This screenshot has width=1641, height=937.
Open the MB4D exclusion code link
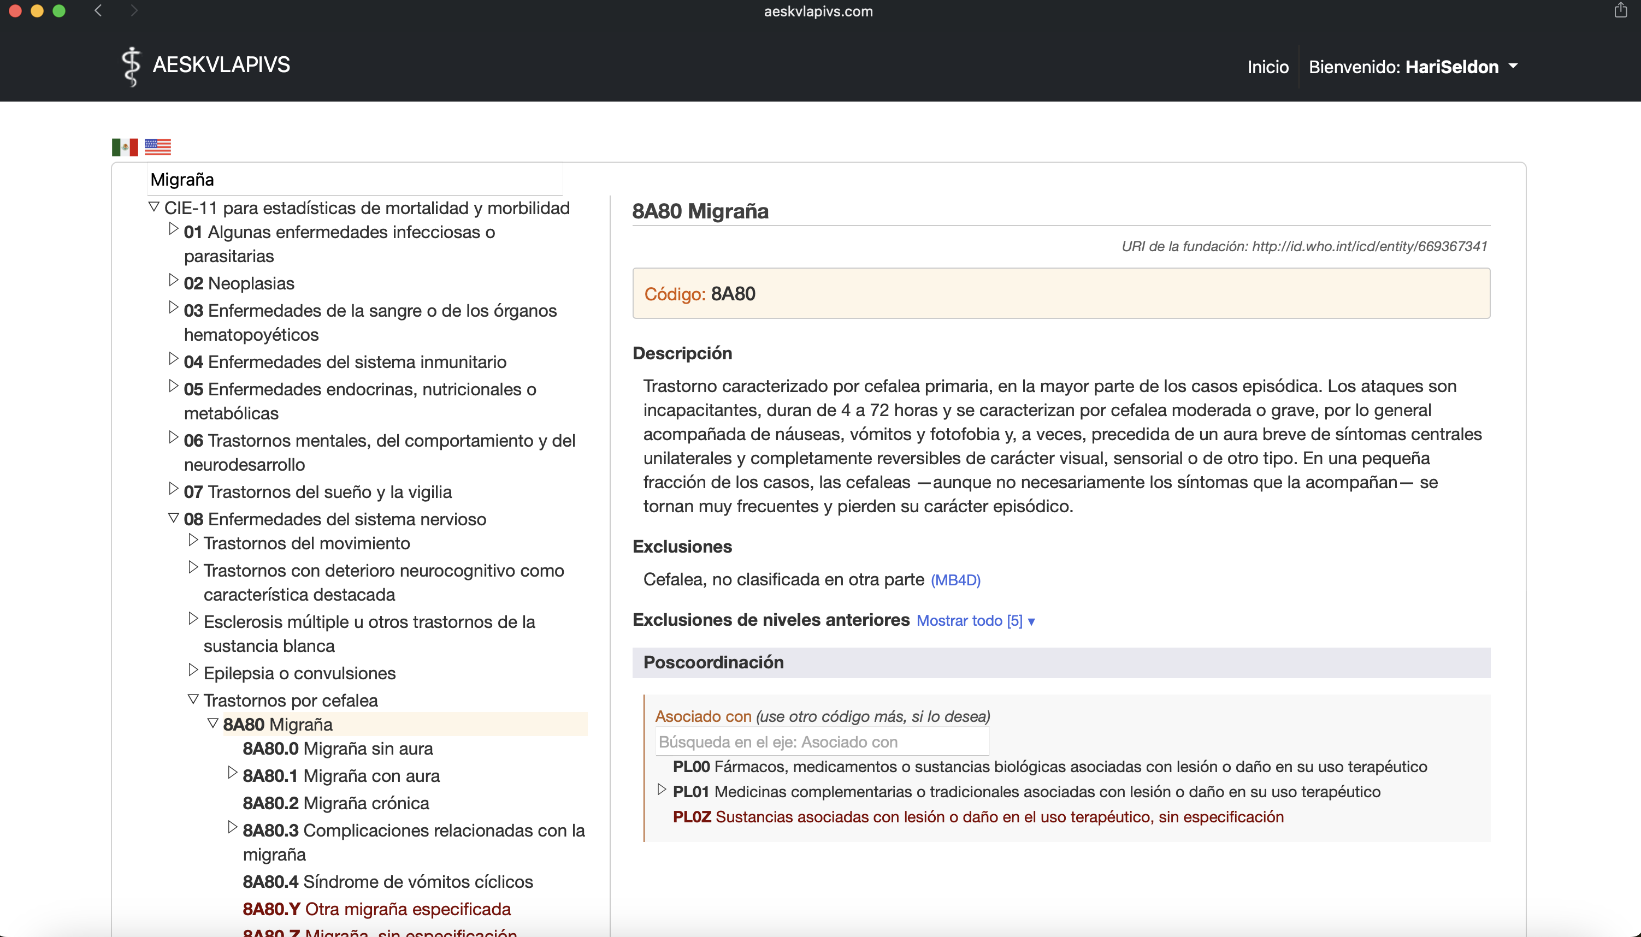coord(955,580)
